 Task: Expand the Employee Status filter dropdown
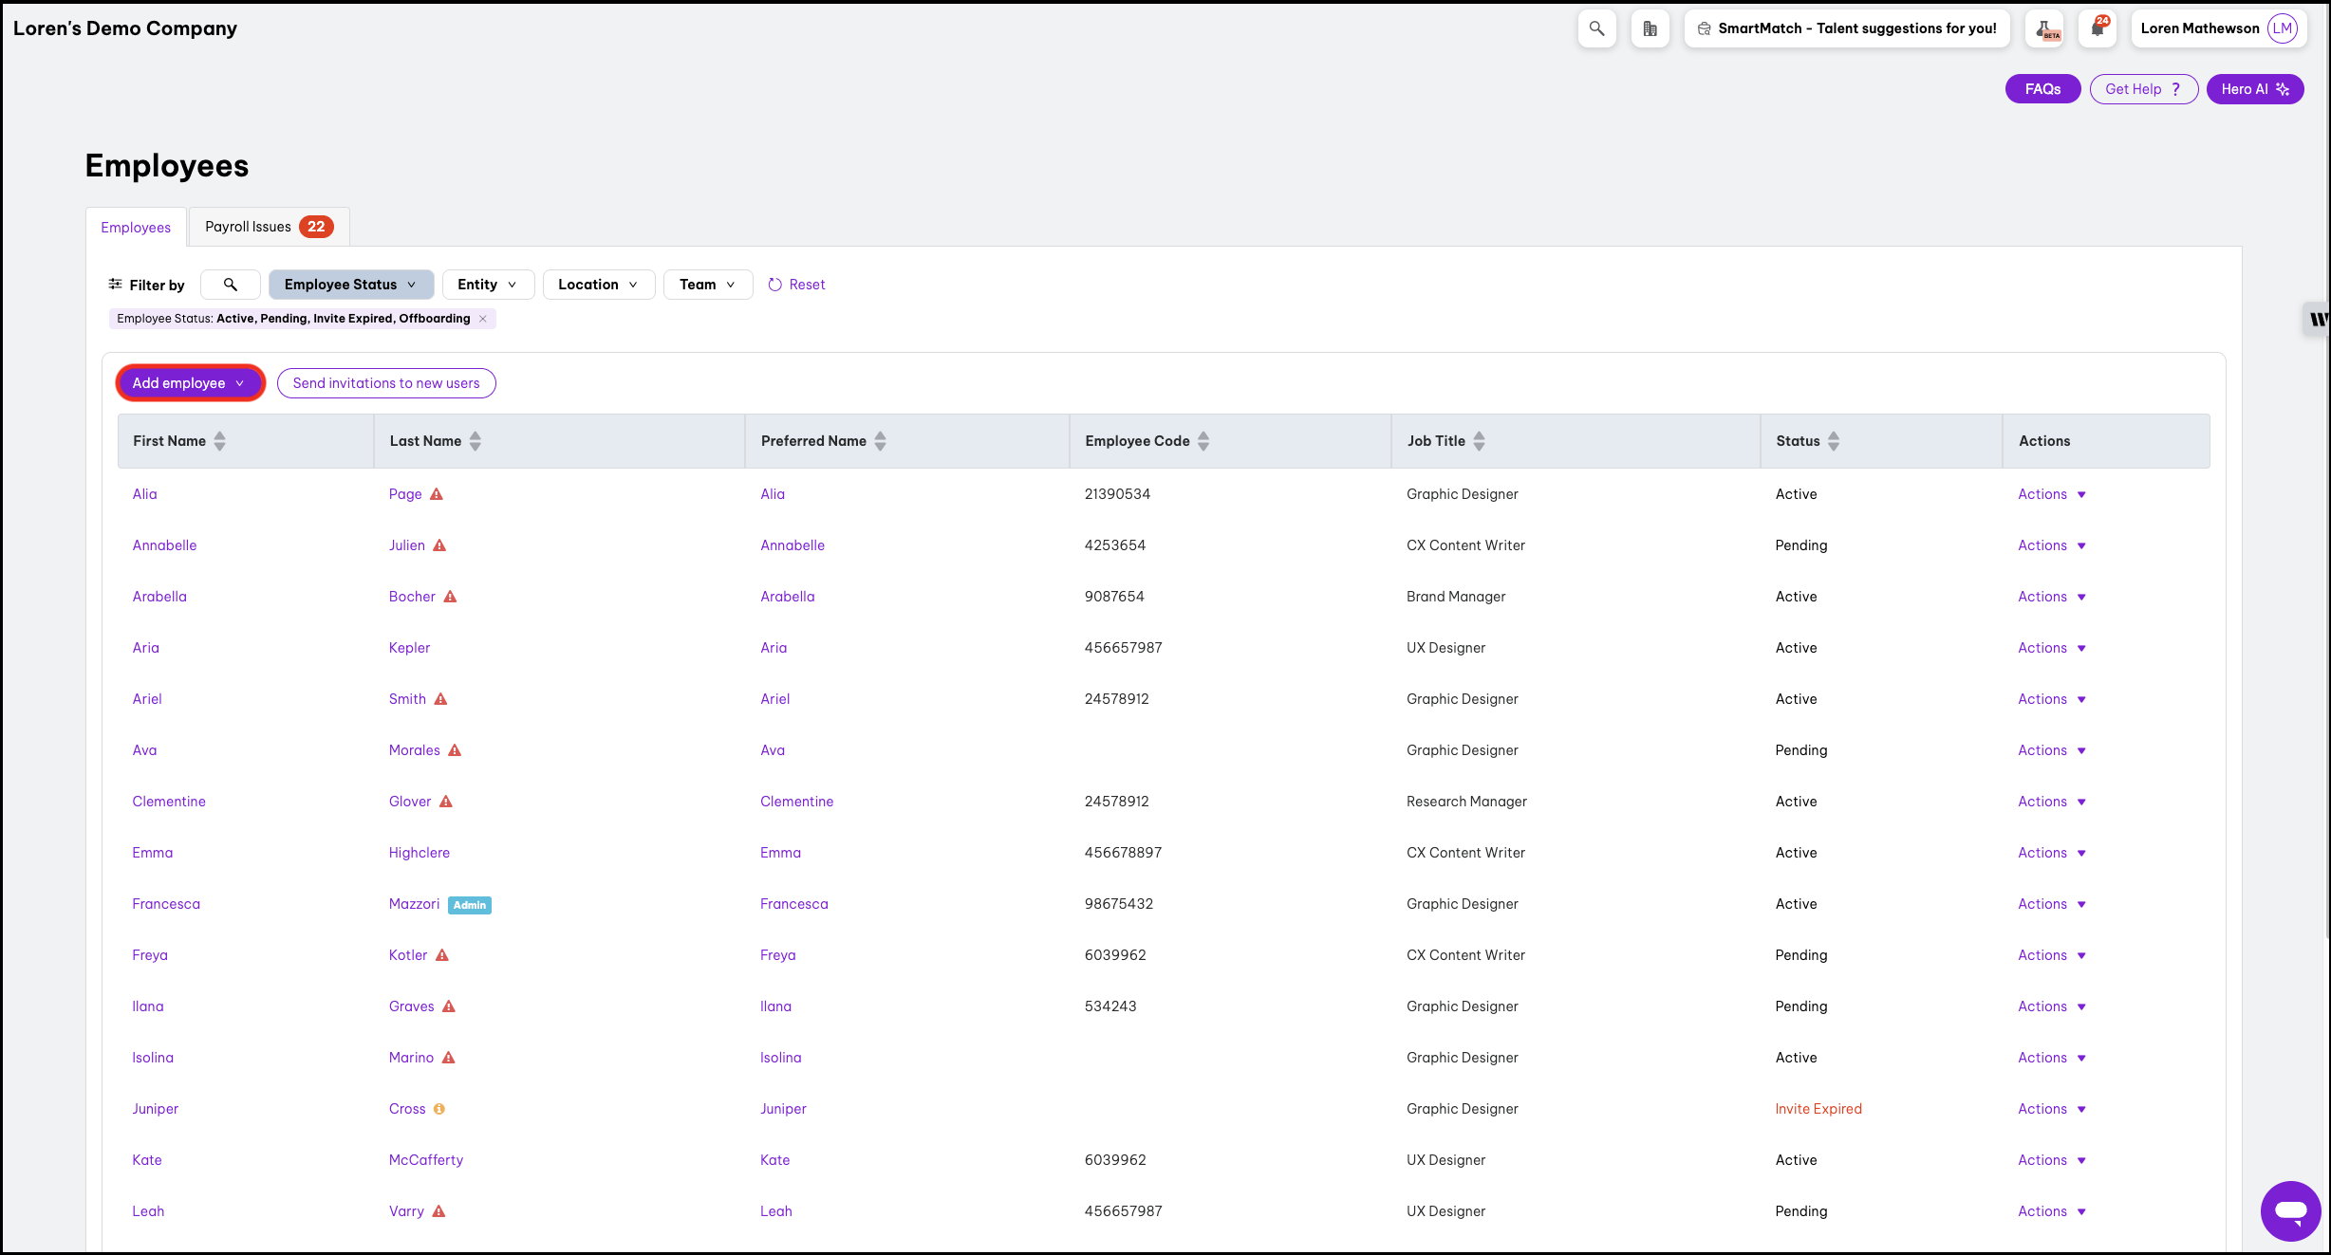(350, 285)
